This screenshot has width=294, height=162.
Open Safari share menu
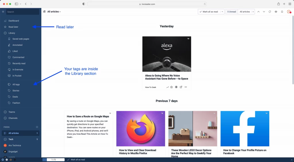click(x=278, y=4)
